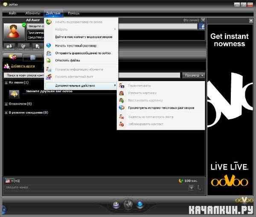The image size is (256, 217).
Task: Expand 'Дополнительные действия' submenu arrow
Action: point(115,85)
